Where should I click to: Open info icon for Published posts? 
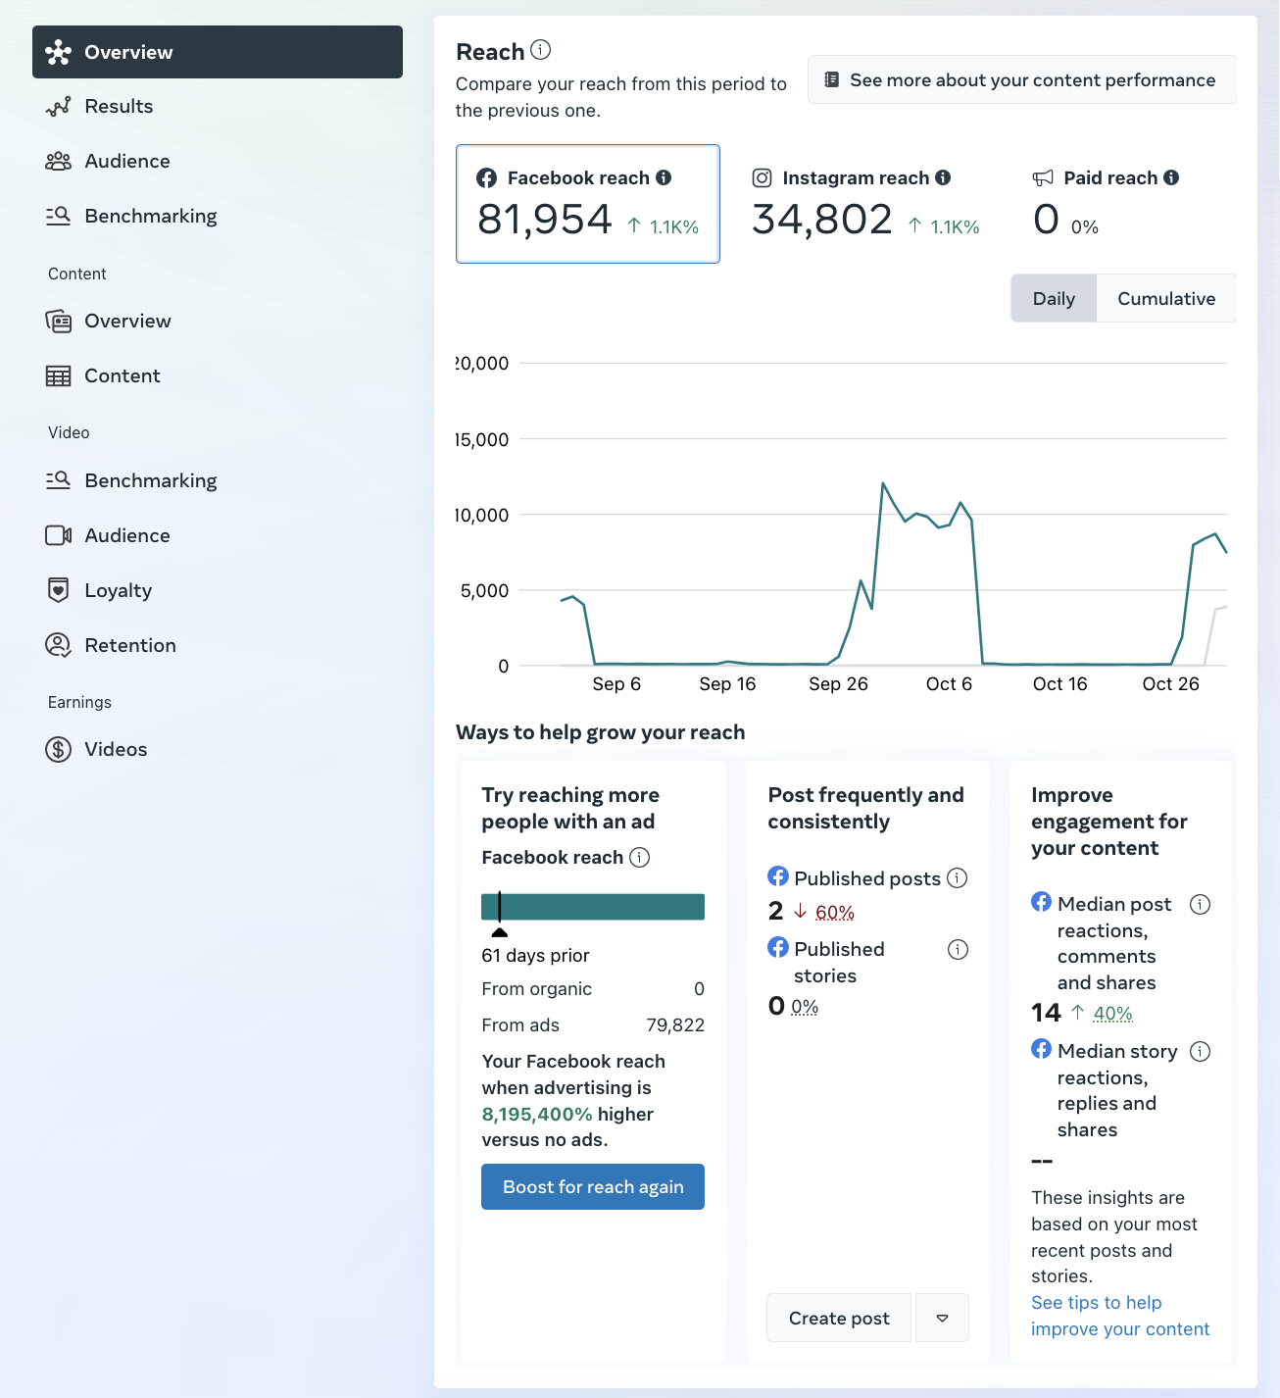958,878
